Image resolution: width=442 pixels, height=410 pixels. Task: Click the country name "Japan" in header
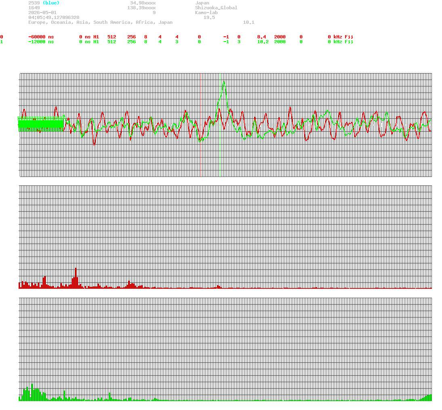pyautogui.click(x=202, y=3)
